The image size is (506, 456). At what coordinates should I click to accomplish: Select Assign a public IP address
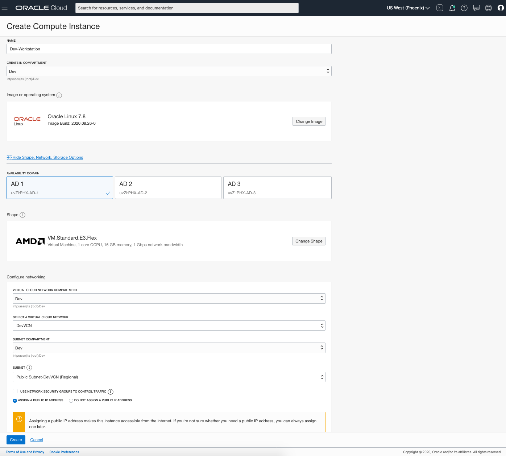tap(15, 401)
